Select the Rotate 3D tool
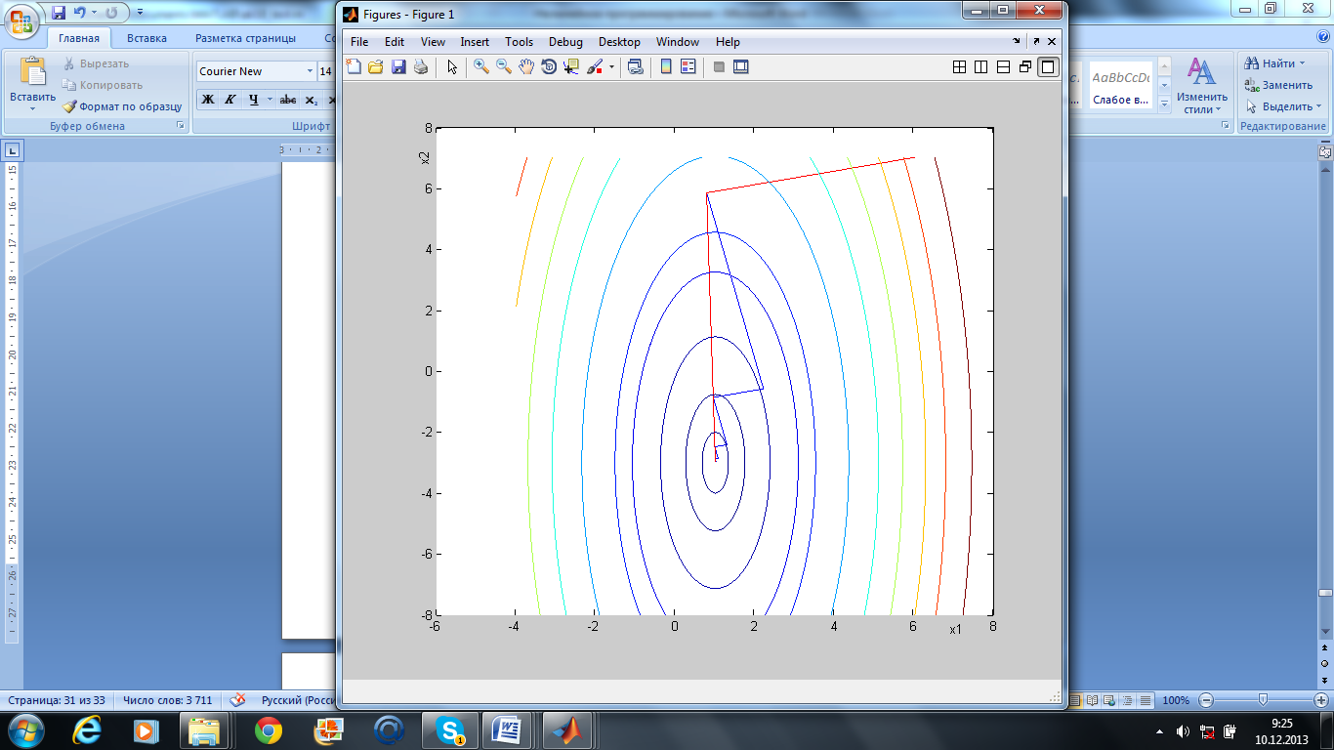Image resolution: width=1334 pixels, height=750 pixels. coord(549,66)
